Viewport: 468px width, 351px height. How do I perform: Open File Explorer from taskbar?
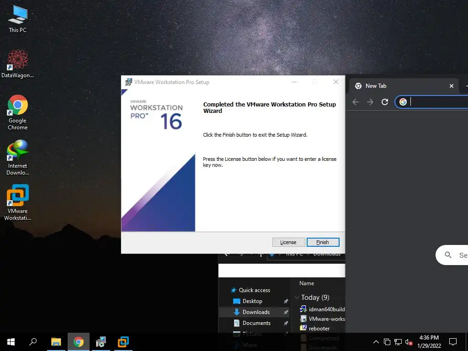click(56, 342)
